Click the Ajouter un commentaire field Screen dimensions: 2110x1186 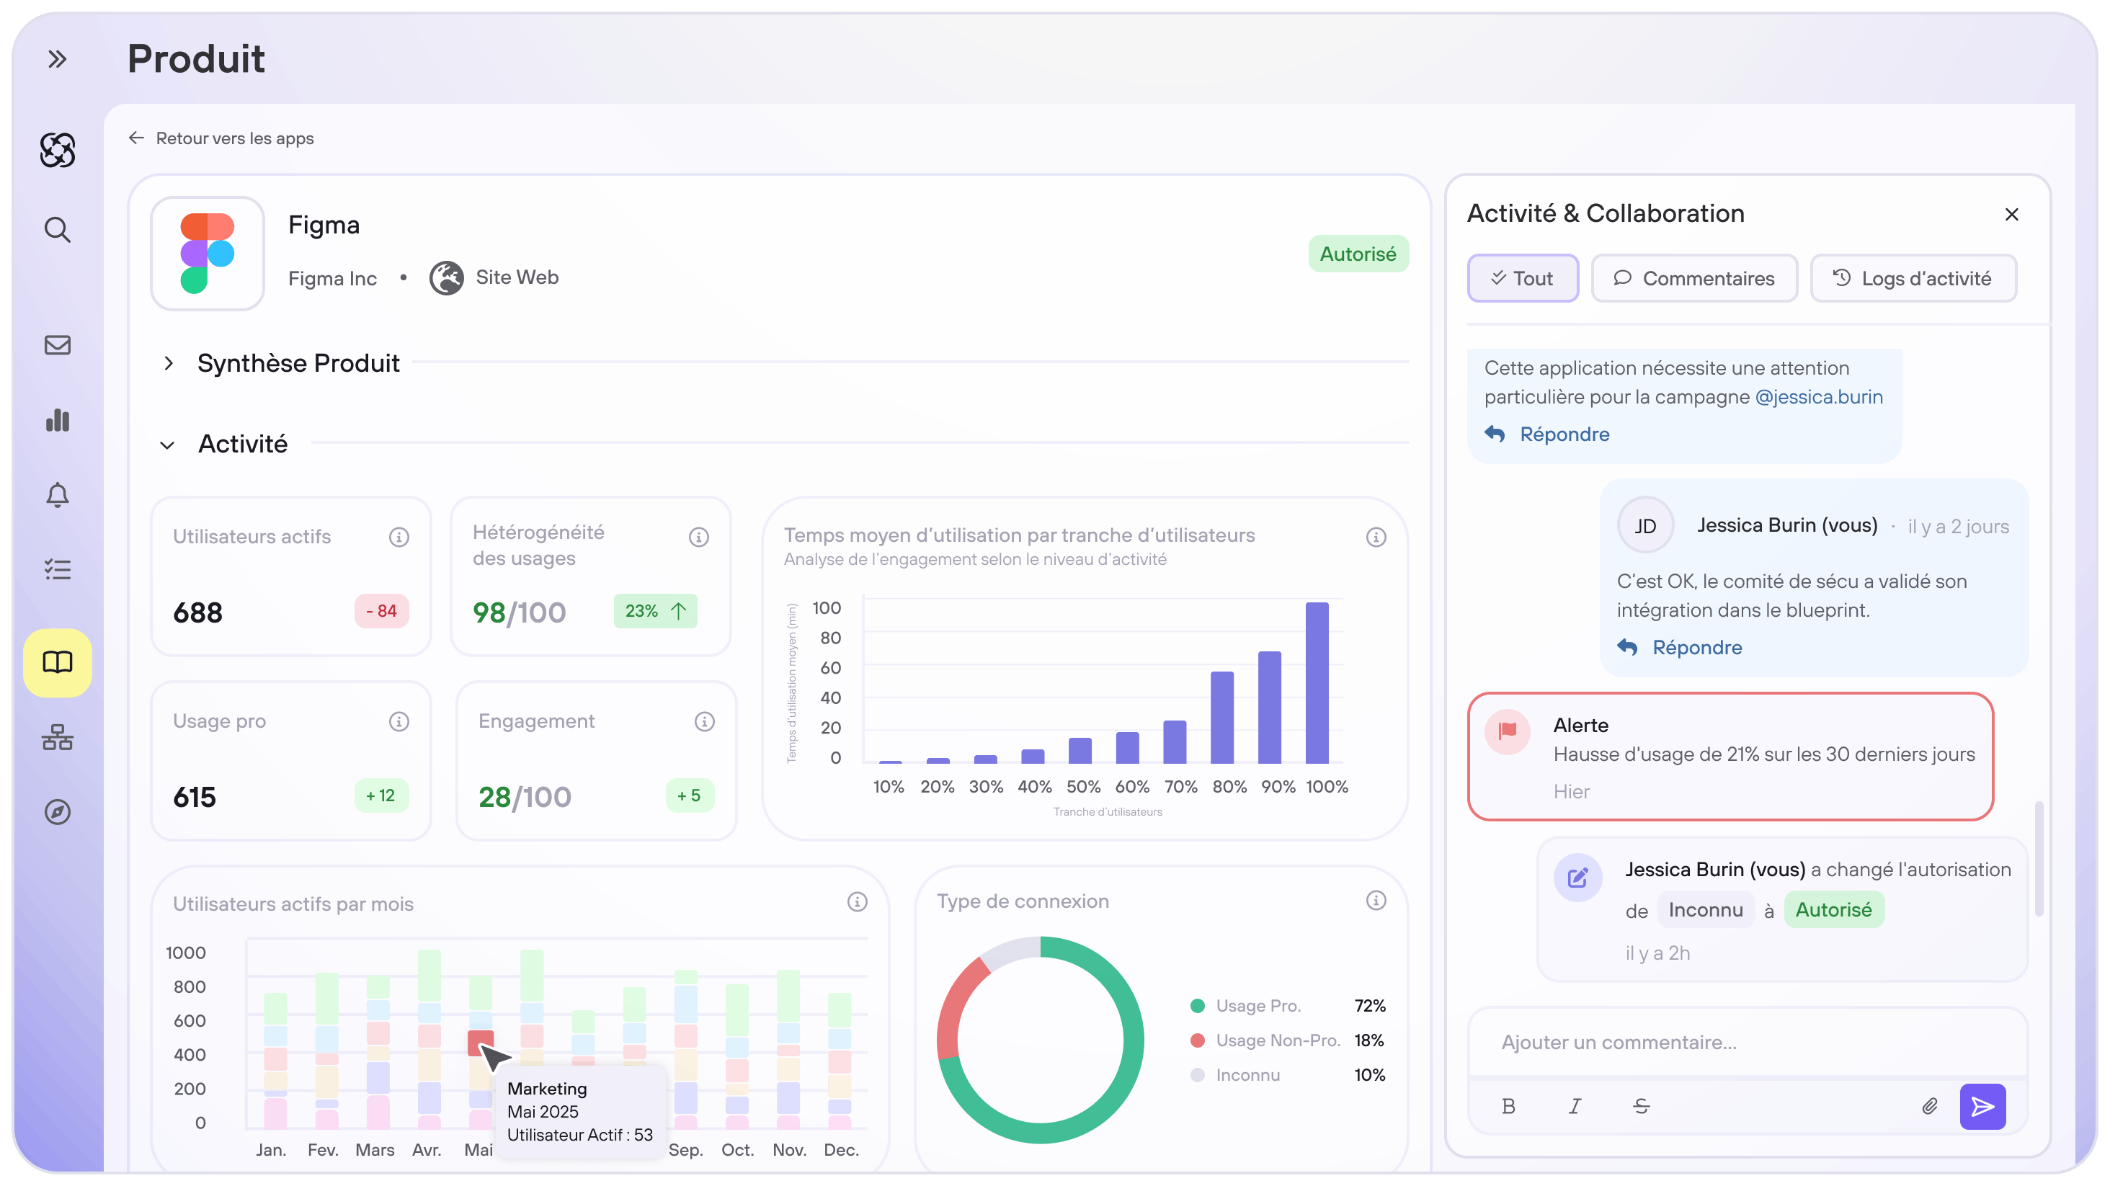(1745, 1043)
